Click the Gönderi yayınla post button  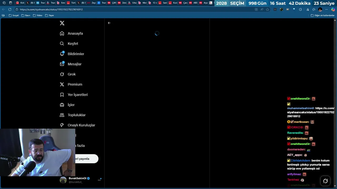coord(87,159)
